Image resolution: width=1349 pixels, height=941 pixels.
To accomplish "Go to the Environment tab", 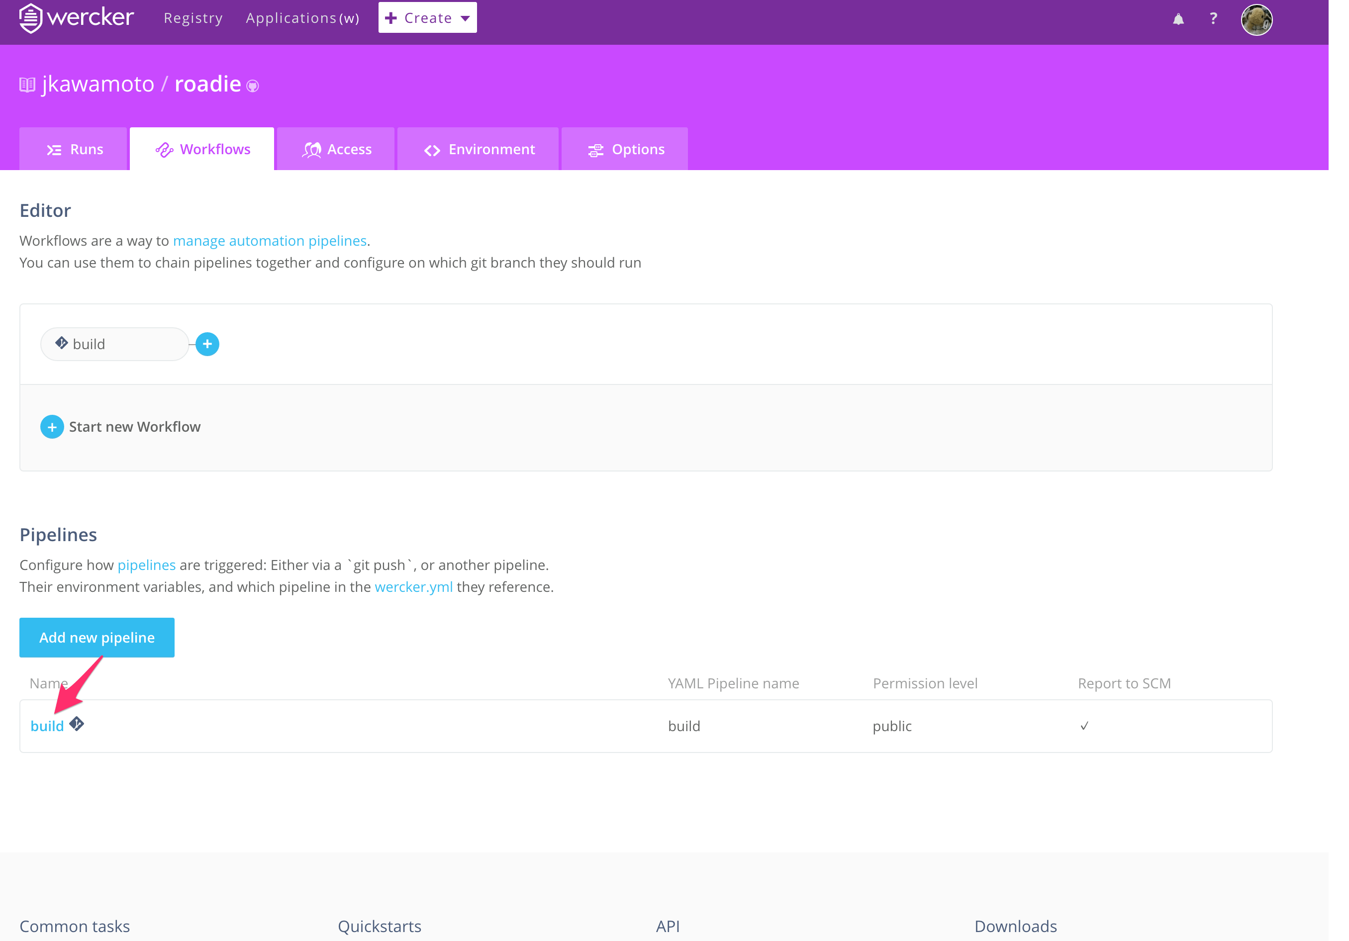I will point(478,149).
